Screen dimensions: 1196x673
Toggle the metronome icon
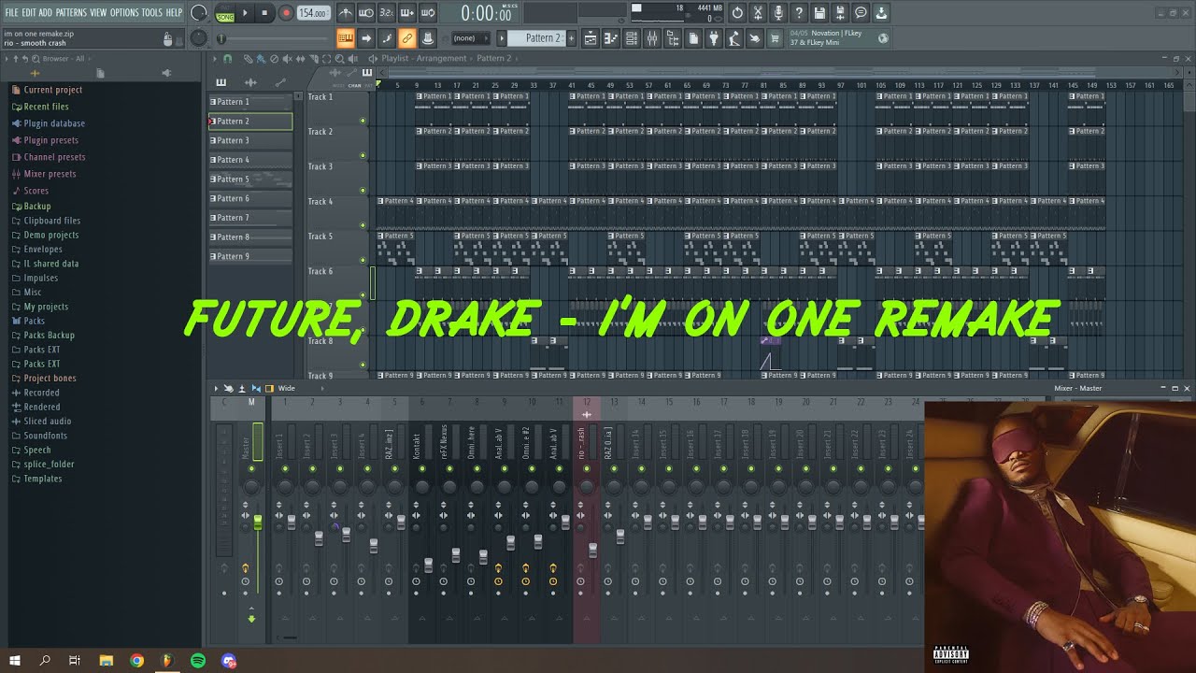(x=346, y=13)
